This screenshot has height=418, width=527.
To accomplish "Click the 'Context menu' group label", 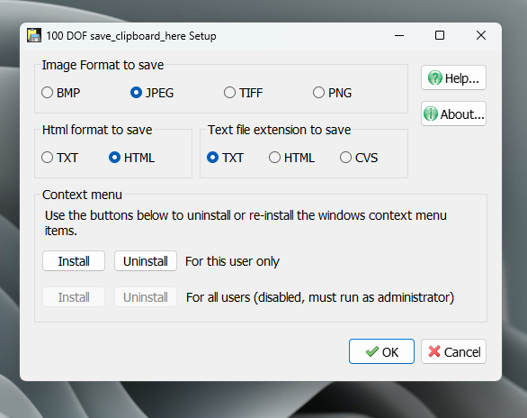I will point(82,195).
